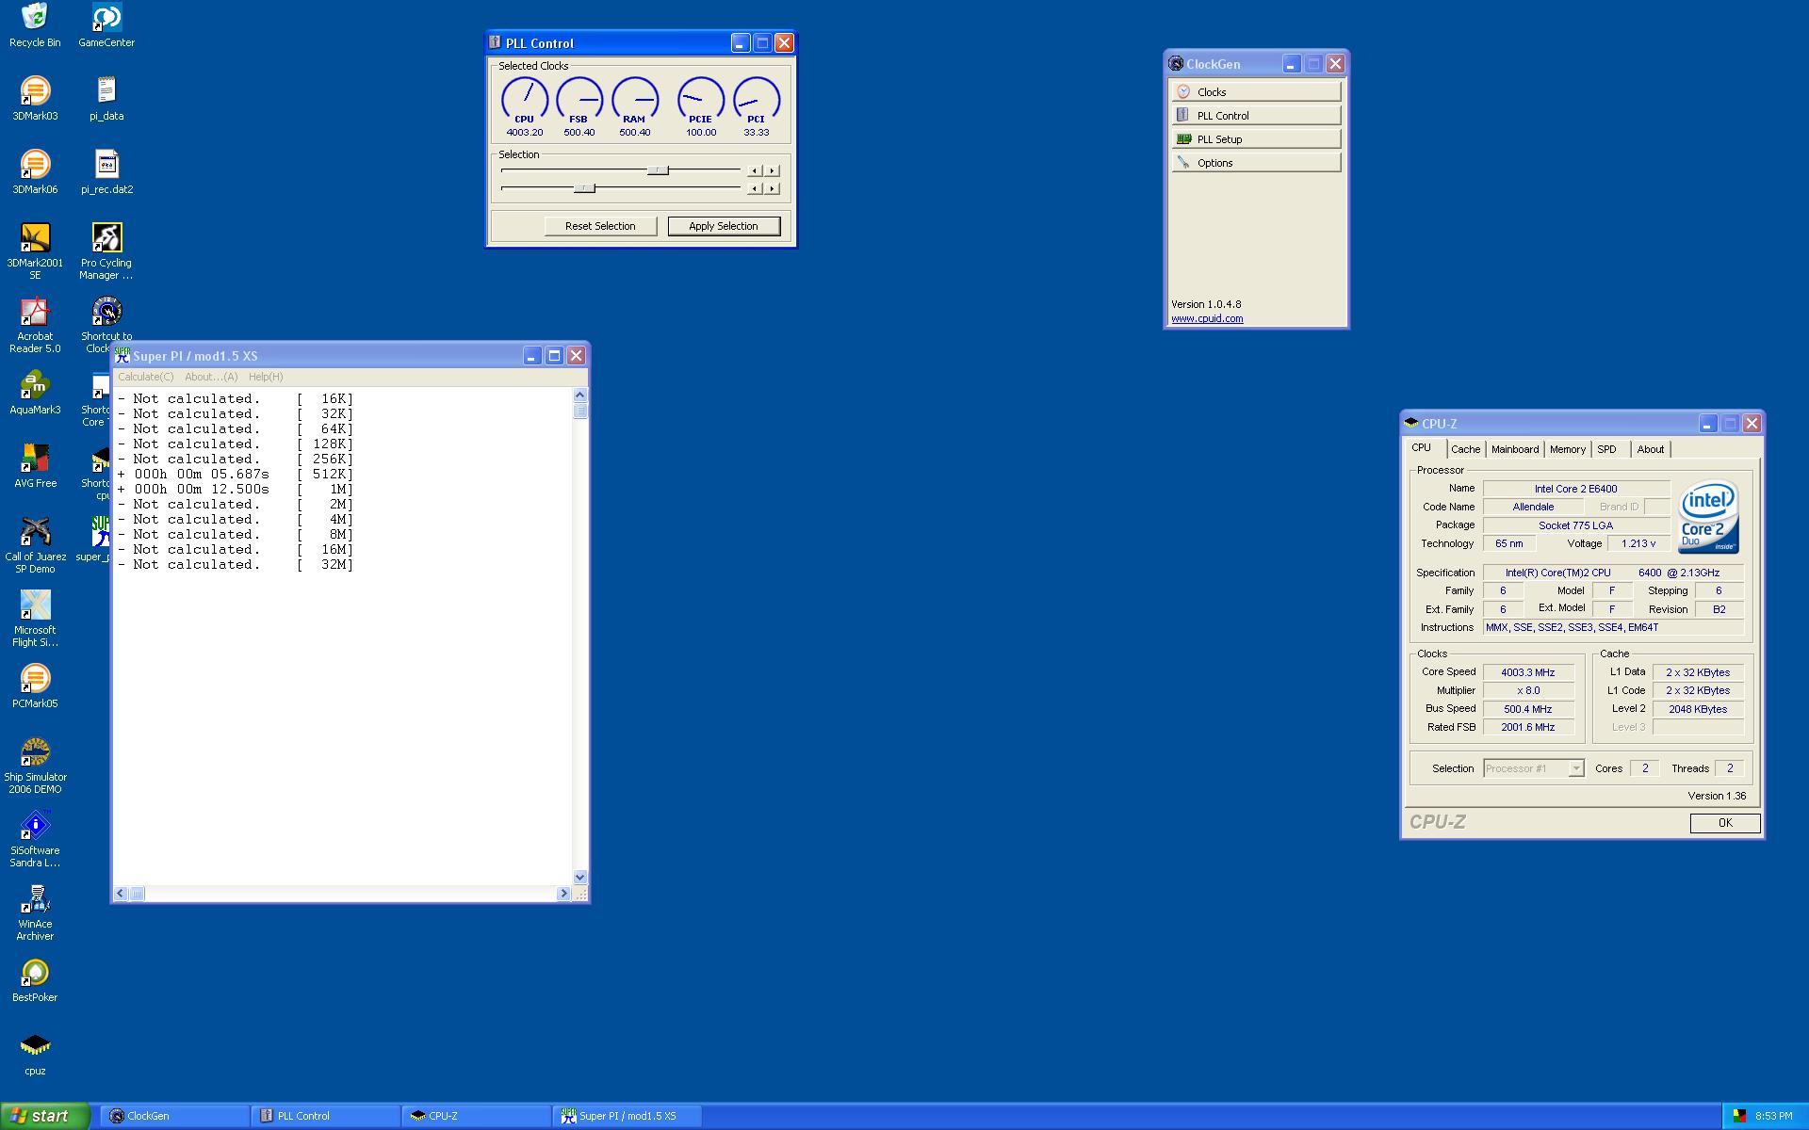1809x1130 pixels.
Task: Decrement the lower slider with its left arrow
Action: [x=755, y=188]
